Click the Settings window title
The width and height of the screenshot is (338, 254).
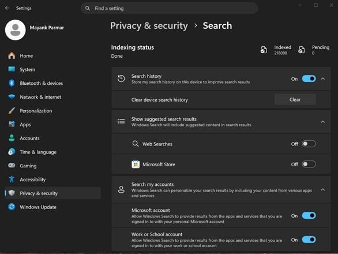(x=24, y=8)
